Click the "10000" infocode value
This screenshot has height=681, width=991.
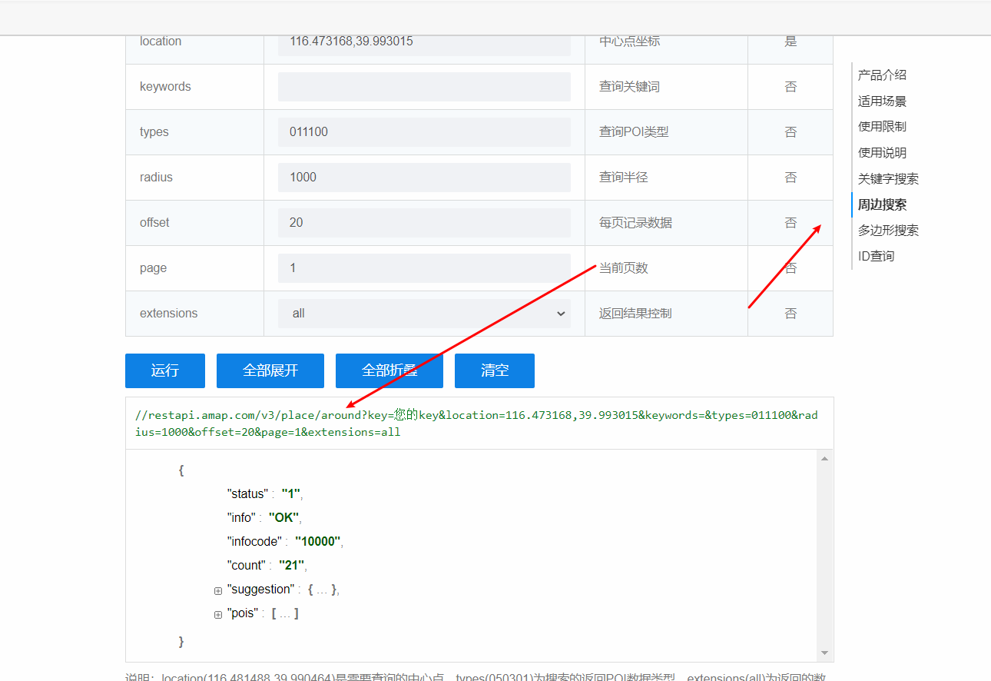tap(317, 542)
